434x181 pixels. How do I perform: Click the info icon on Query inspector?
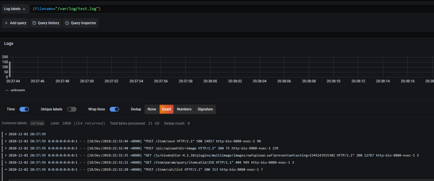[67, 23]
